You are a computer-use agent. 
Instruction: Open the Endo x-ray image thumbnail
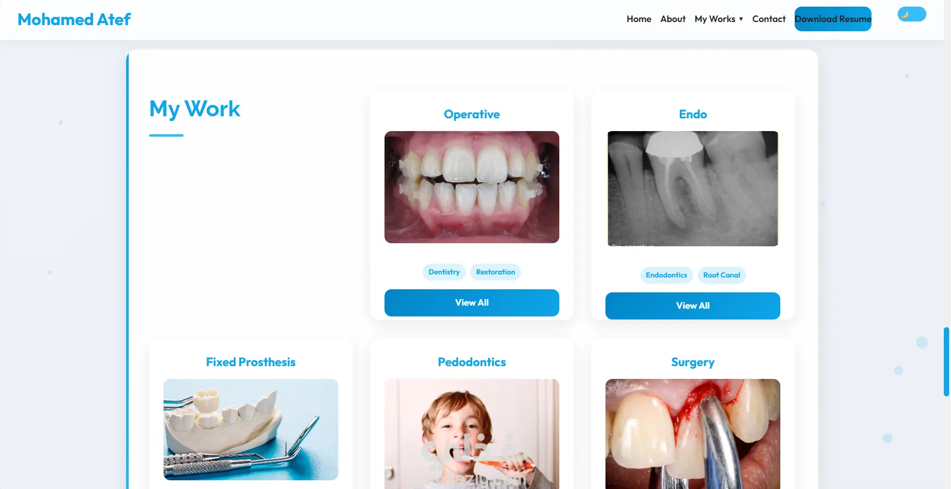[x=693, y=188]
